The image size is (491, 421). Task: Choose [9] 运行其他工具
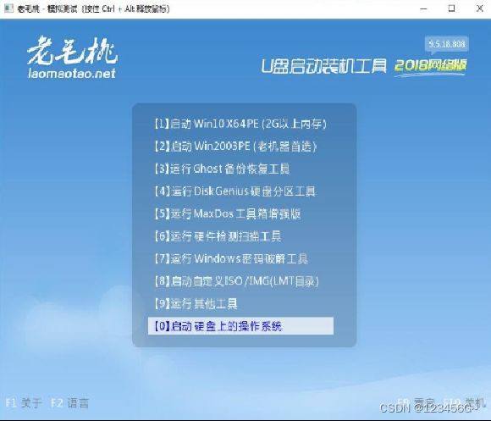point(196,304)
